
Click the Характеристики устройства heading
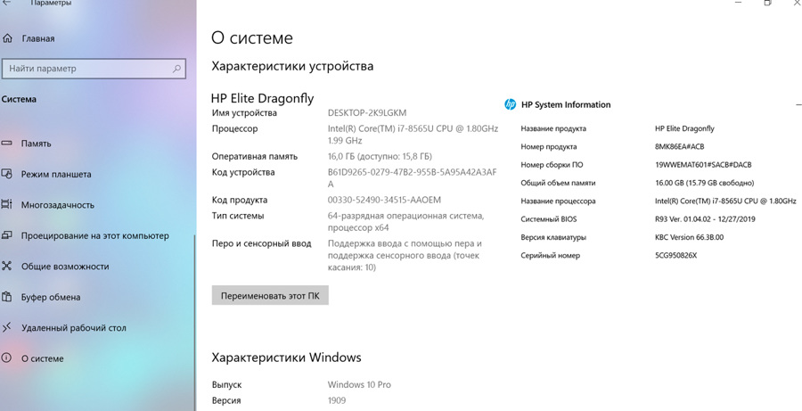pos(292,66)
